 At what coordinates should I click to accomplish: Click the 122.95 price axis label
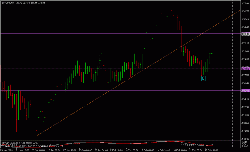[246, 107]
